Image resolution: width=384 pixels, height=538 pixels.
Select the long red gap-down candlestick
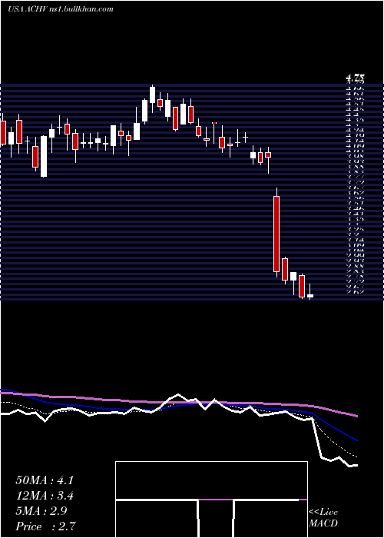276,233
